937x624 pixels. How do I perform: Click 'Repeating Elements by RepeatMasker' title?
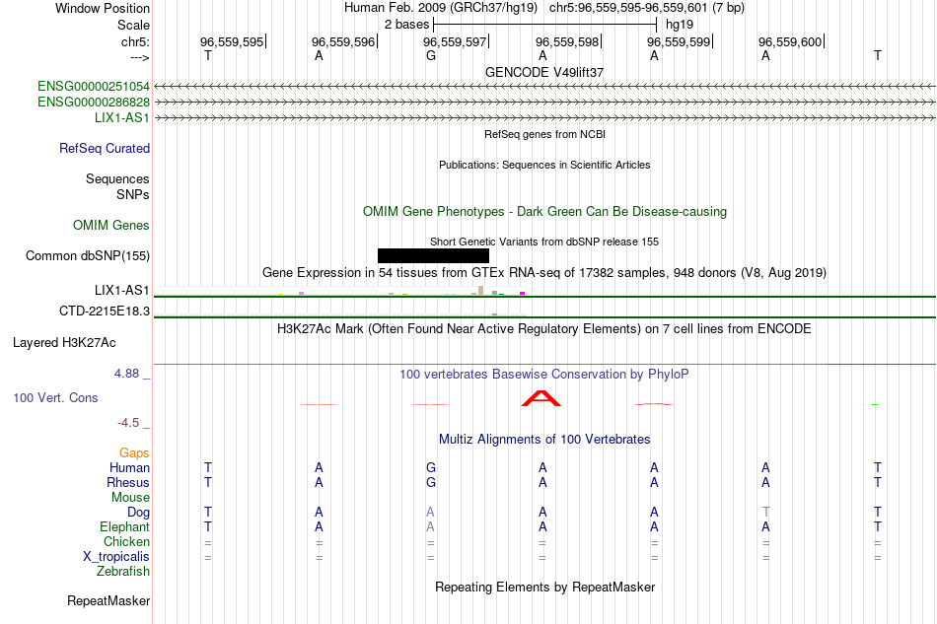[545, 588]
